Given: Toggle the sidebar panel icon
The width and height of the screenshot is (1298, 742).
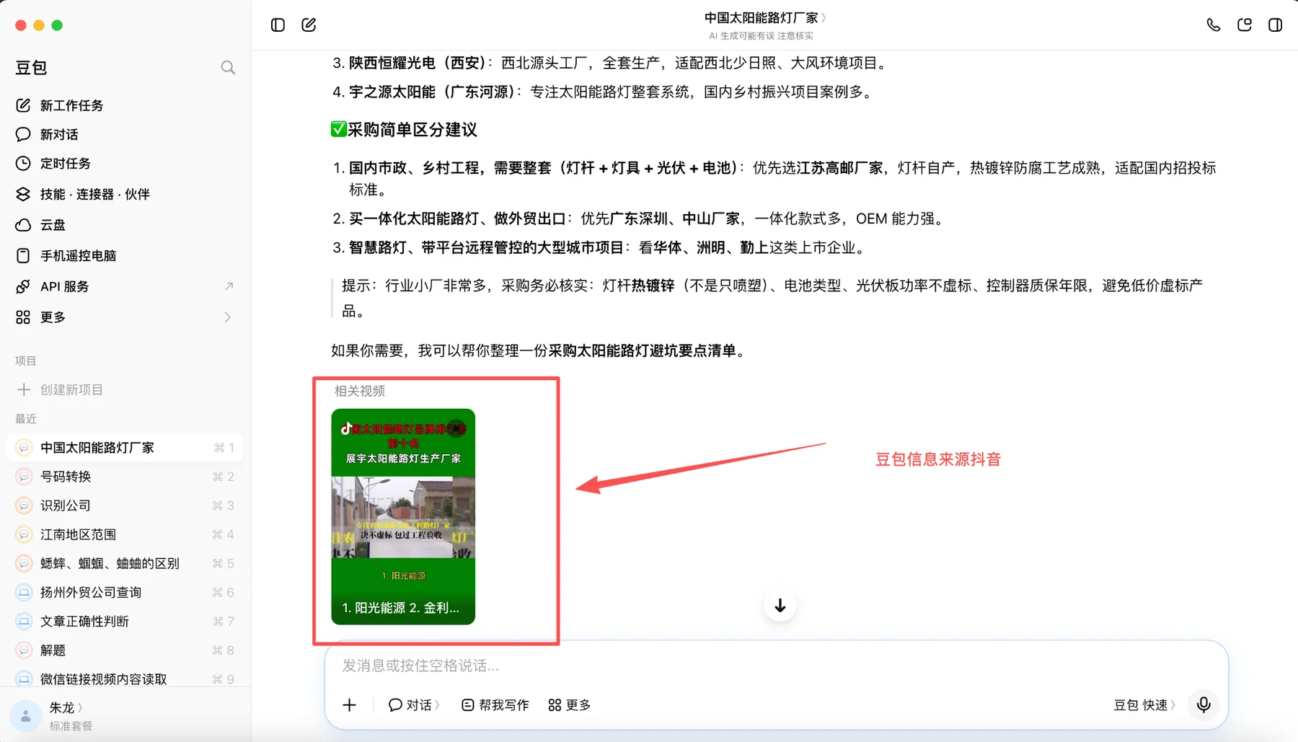Looking at the screenshot, I should pyautogui.click(x=278, y=25).
